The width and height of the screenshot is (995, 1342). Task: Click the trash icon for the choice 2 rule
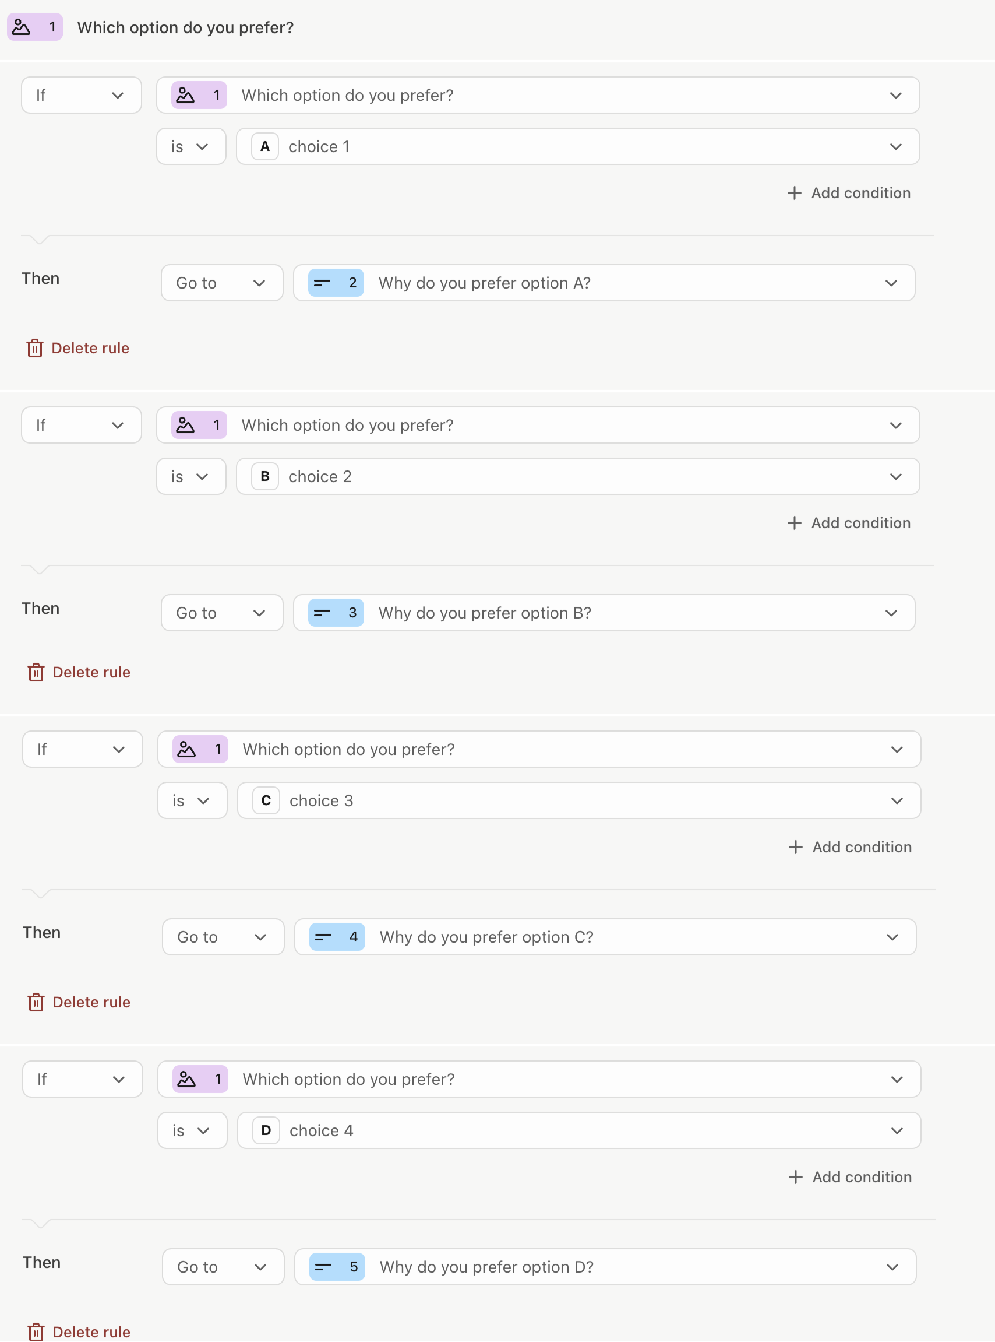[x=36, y=672]
